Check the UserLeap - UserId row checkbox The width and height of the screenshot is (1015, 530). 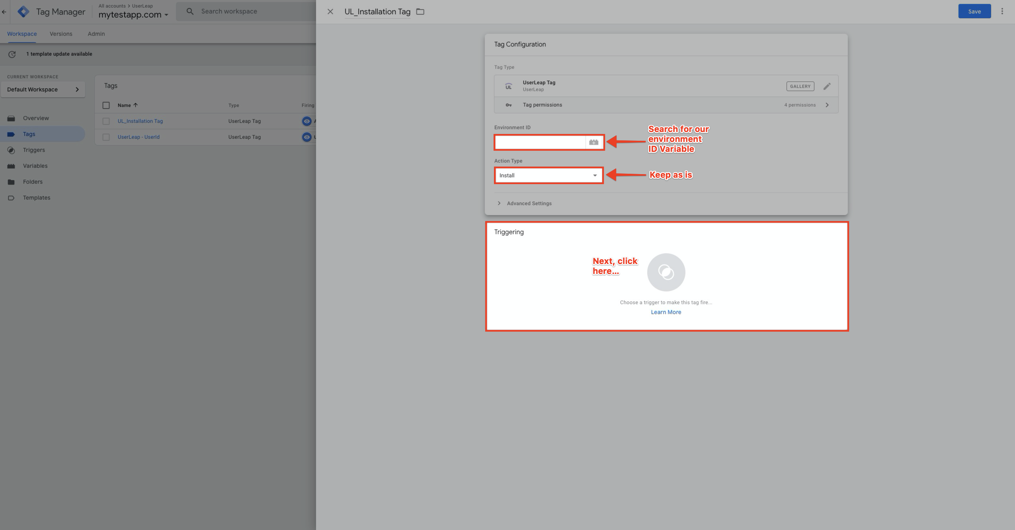(x=106, y=137)
